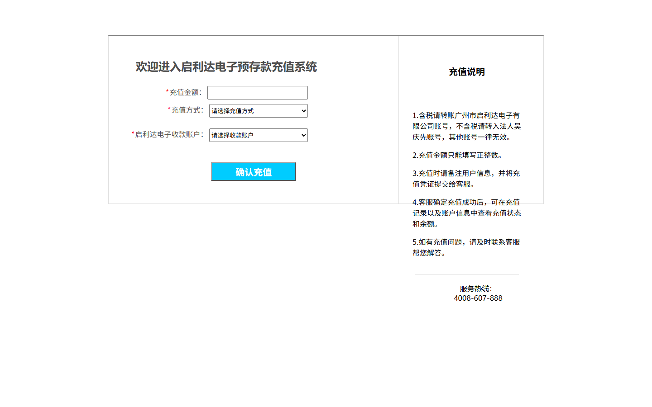Click the 充值说明 heading
652x407 pixels.
(x=467, y=72)
